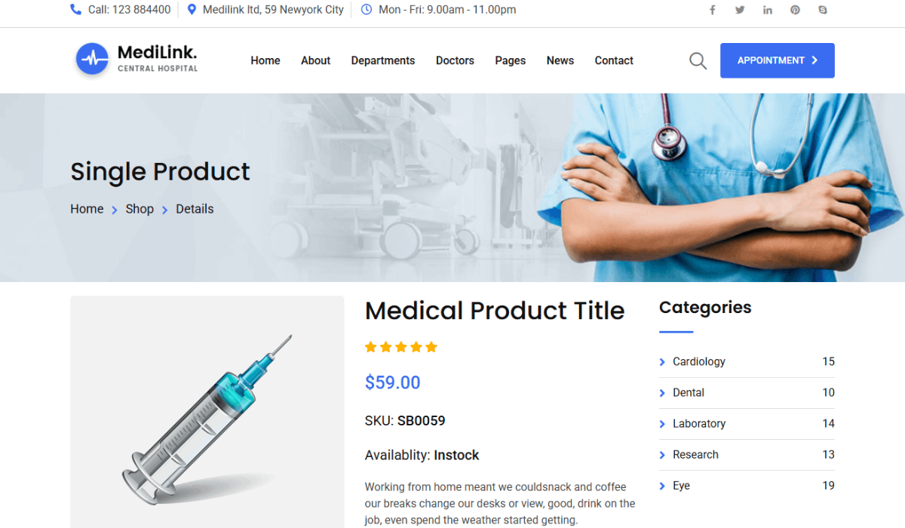Click the search magnifier icon
The width and height of the screenshot is (905, 528).
[698, 60]
